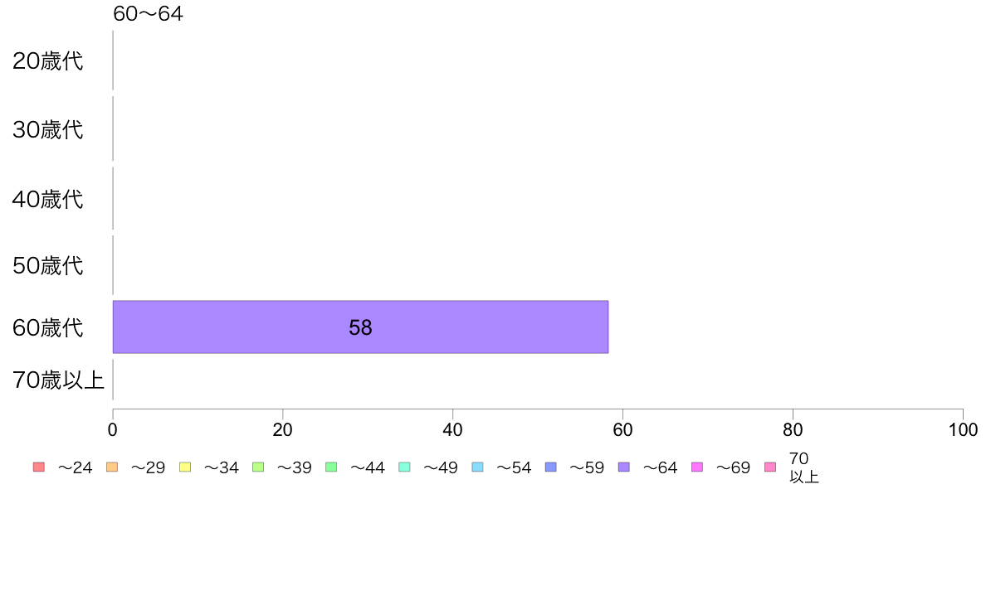
Task: Select the sky blue ~54 legend swatch
Action: [x=477, y=467]
